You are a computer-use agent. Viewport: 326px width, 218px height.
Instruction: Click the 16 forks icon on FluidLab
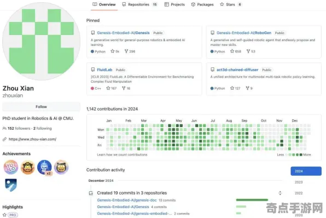coord(124,88)
